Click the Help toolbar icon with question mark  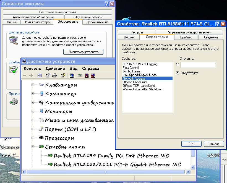[63, 75]
